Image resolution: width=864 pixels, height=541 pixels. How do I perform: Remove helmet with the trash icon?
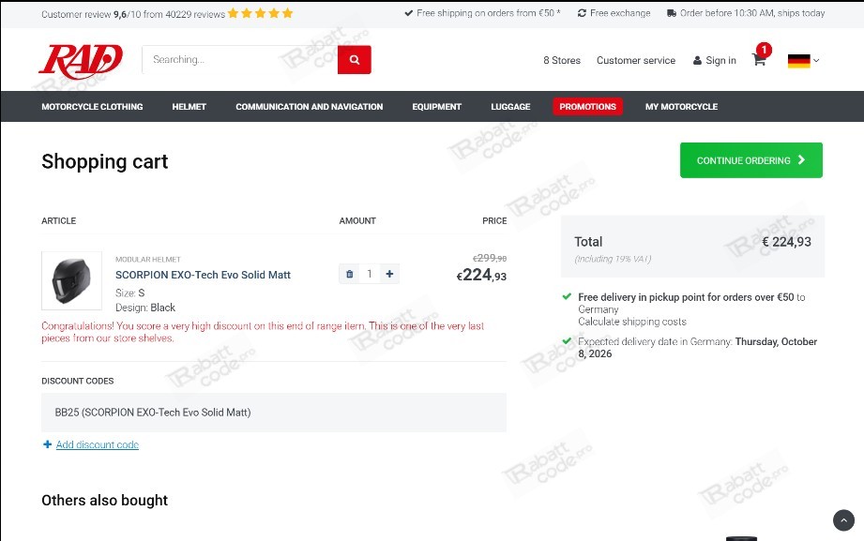pos(349,274)
